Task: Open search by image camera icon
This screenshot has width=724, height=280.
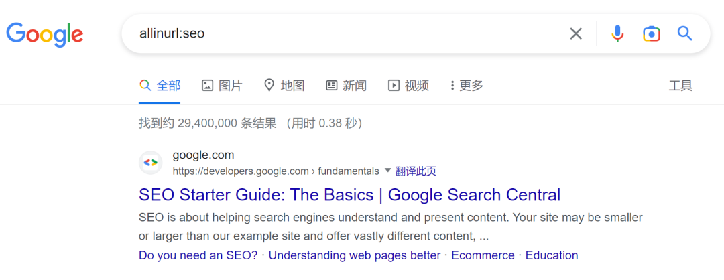Action: pos(651,33)
